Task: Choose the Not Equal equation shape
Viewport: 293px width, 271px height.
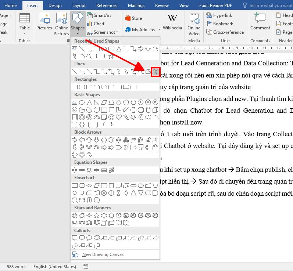Action: click(111, 170)
